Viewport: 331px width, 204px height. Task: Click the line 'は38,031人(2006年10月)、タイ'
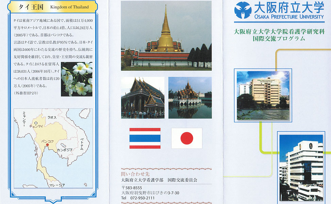coord(36,71)
